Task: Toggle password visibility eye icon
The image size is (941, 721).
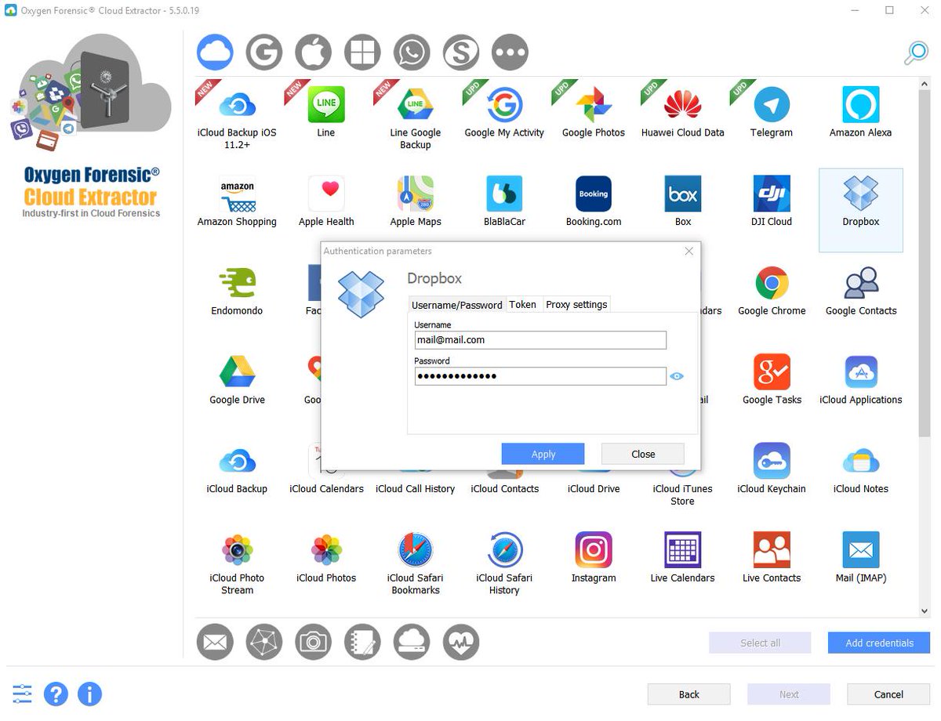Action: tap(677, 376)
